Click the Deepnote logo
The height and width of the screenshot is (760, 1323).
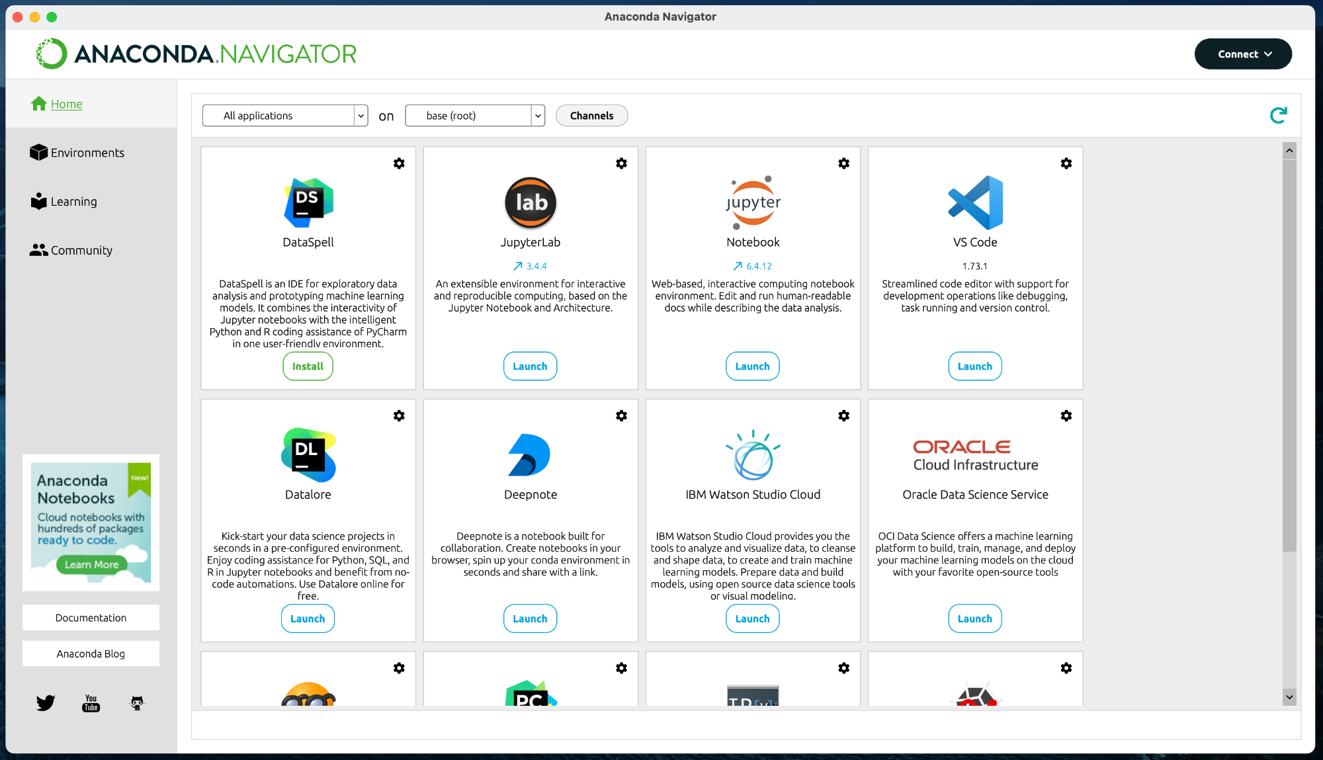coord(530,455)
